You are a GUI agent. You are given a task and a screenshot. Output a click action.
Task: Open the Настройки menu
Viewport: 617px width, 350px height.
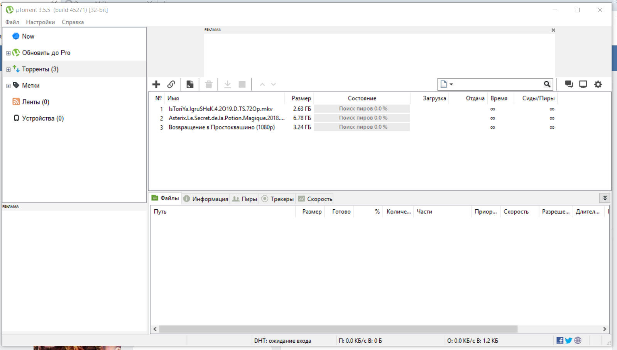tap(41, 22)
